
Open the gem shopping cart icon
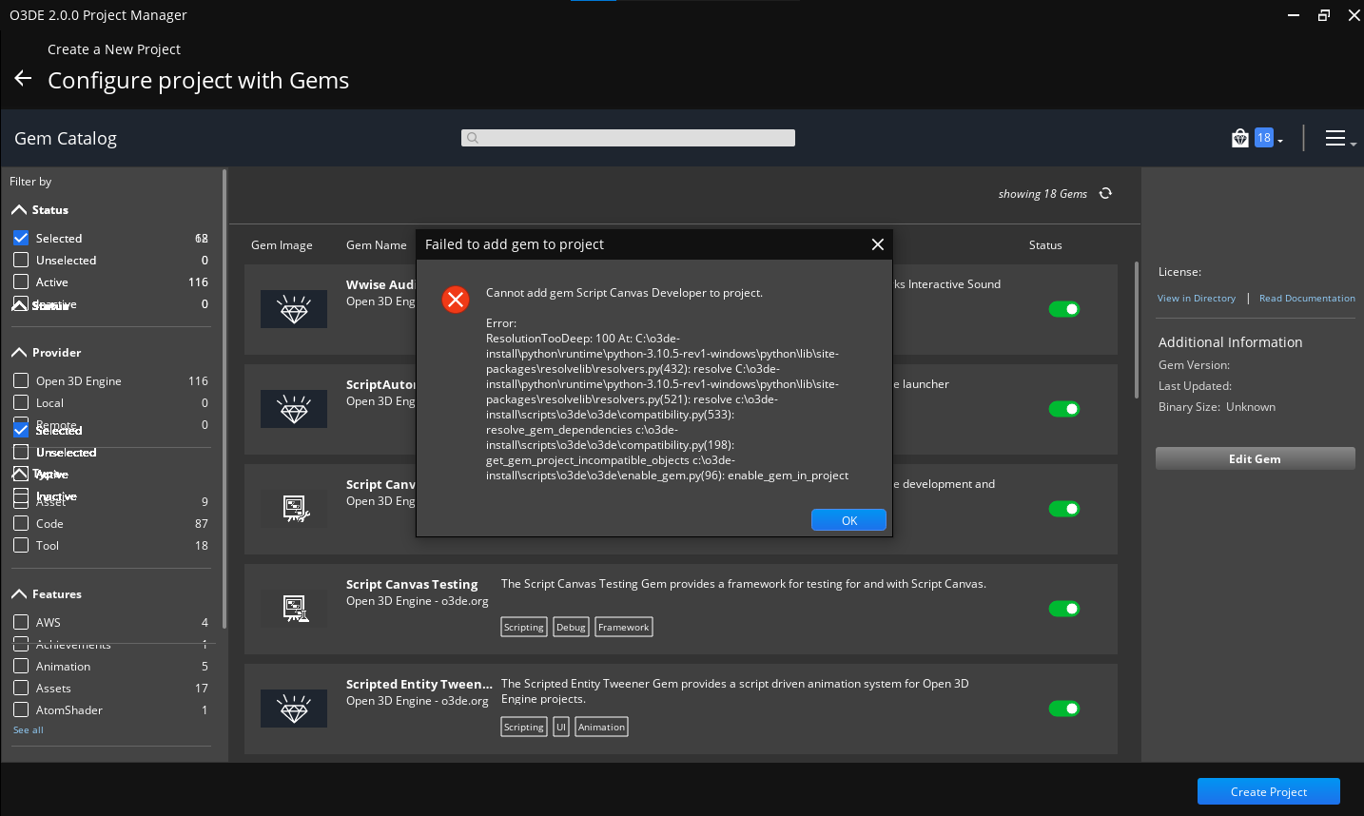pos(1239,137)
